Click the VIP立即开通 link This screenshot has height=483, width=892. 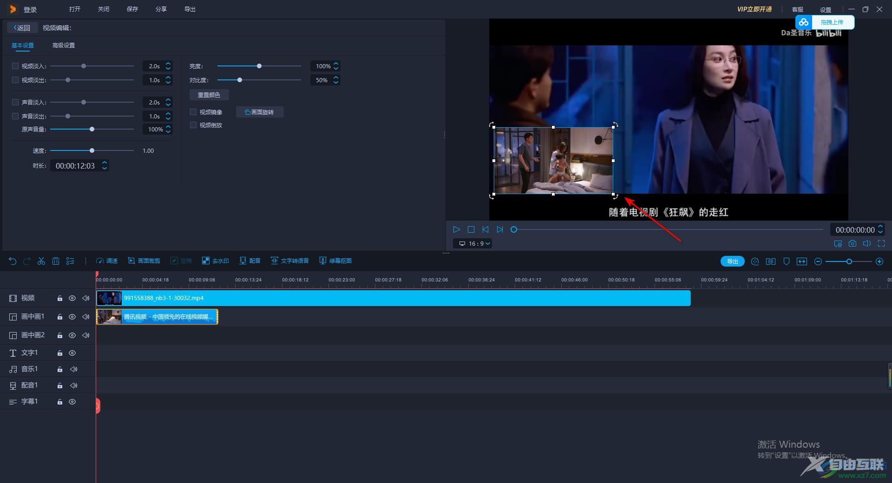[754, 9]
